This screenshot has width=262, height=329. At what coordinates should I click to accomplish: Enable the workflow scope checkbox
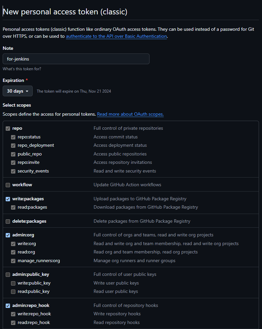coord(8,185)
